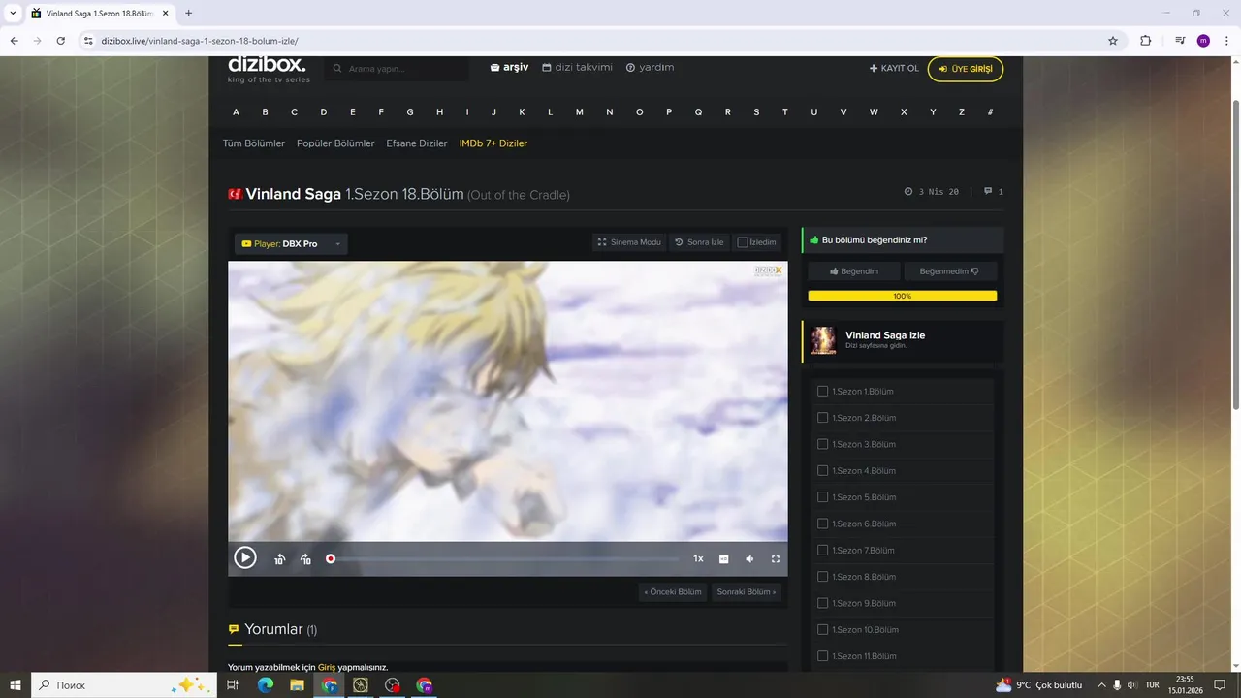Screen dimensions: 1241x698
Task: Check the 1.Sezon 1.Bölüm checkbox
Action: 822,391
